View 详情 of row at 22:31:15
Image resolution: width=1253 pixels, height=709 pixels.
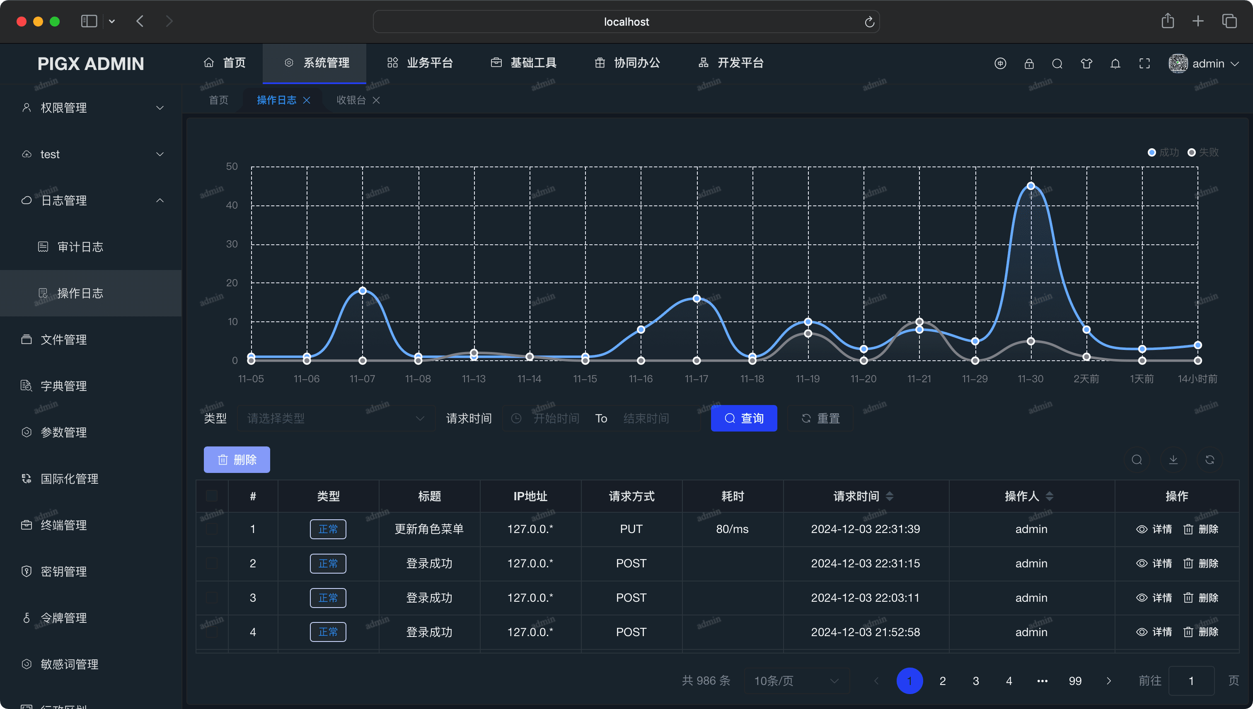[x=1154, y=563]
